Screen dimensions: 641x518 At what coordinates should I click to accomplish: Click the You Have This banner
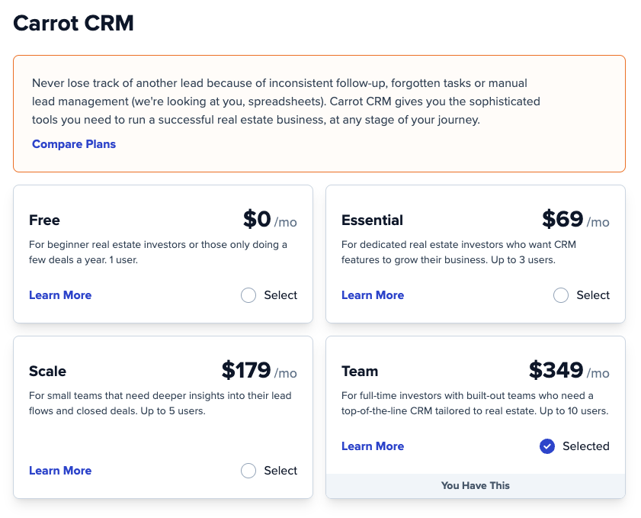476,486
